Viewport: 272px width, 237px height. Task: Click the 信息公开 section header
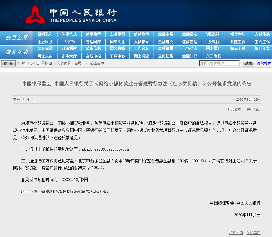point(16,38)
